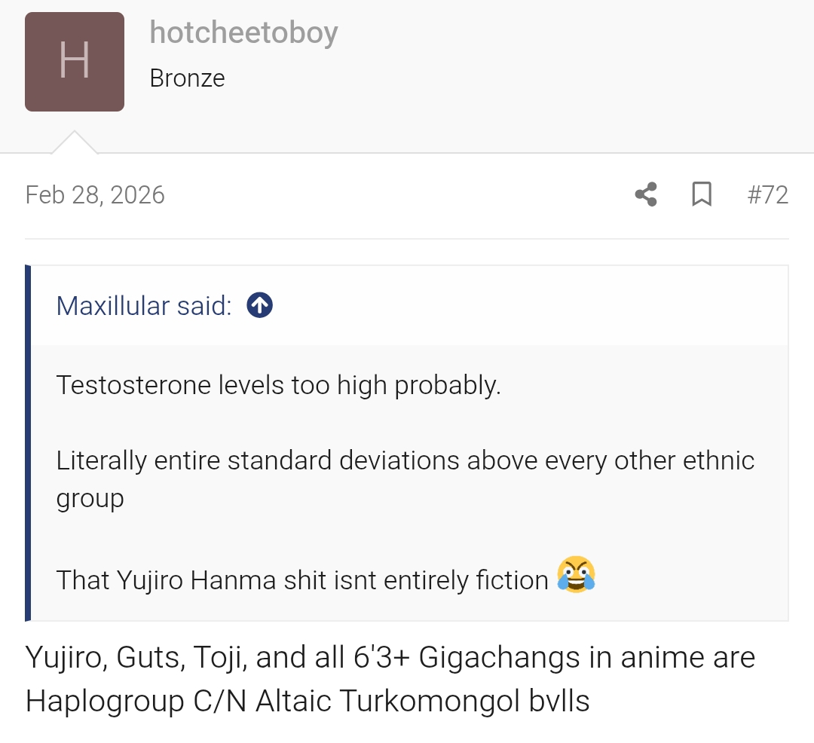
Task: Open the Feb 28, 2026 post timestamp
Action: 95,195
